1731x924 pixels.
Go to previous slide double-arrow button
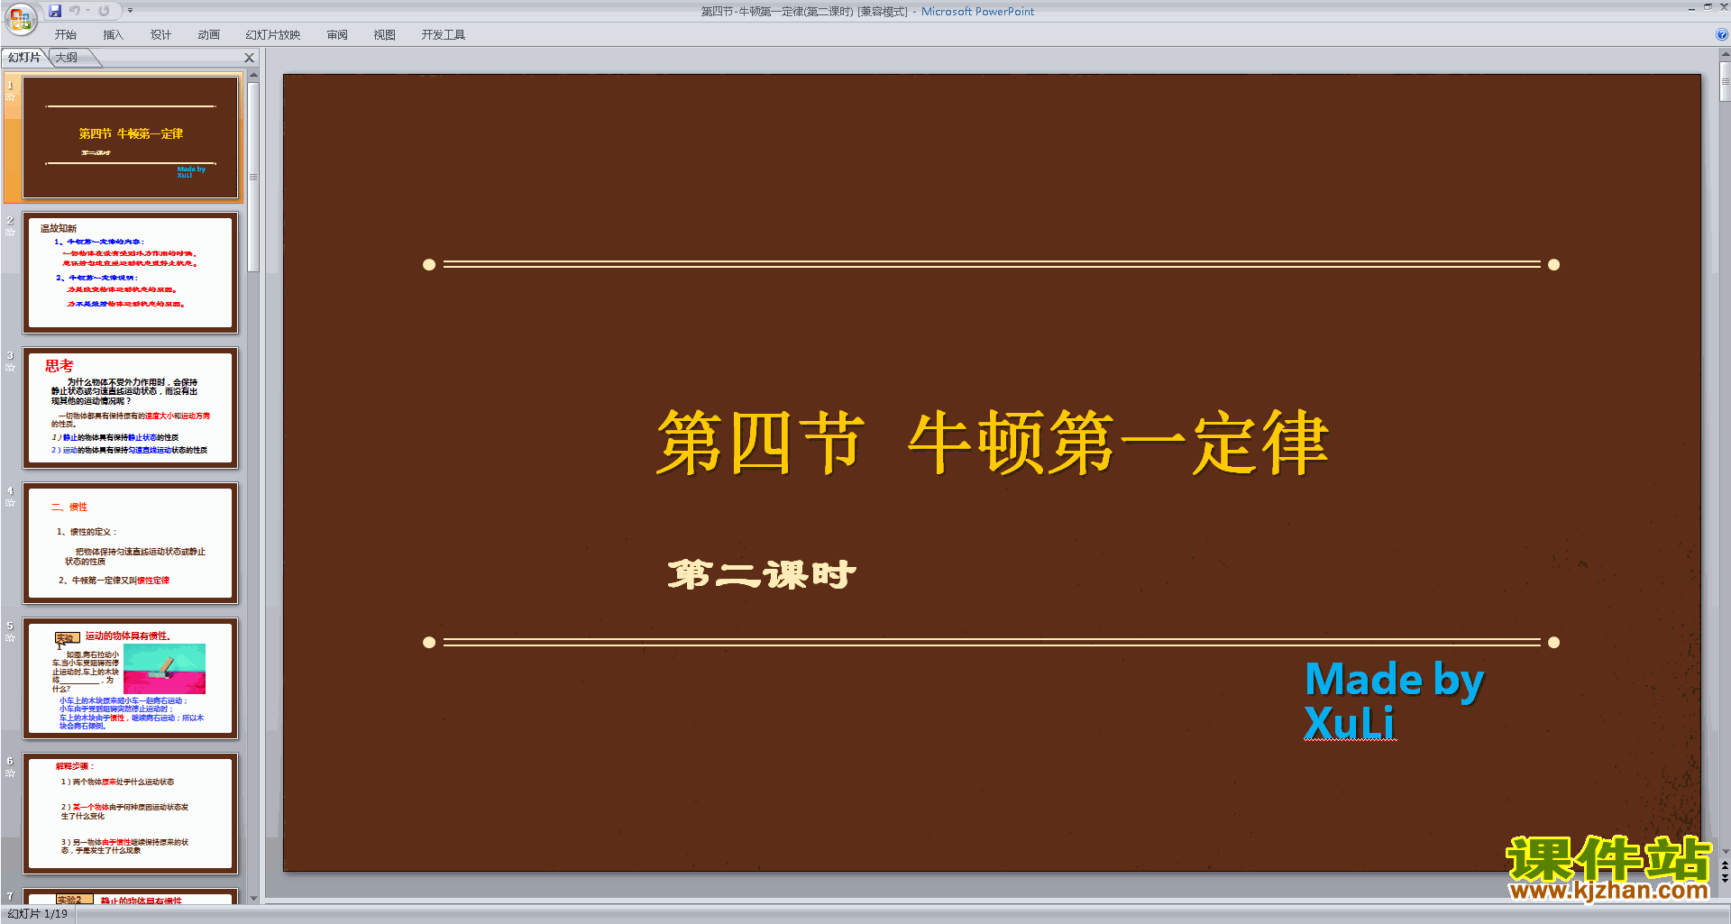1725,865
